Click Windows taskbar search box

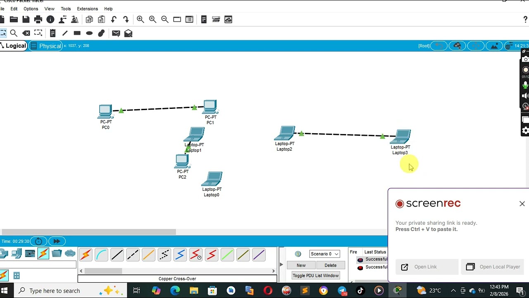coord(70,291)
